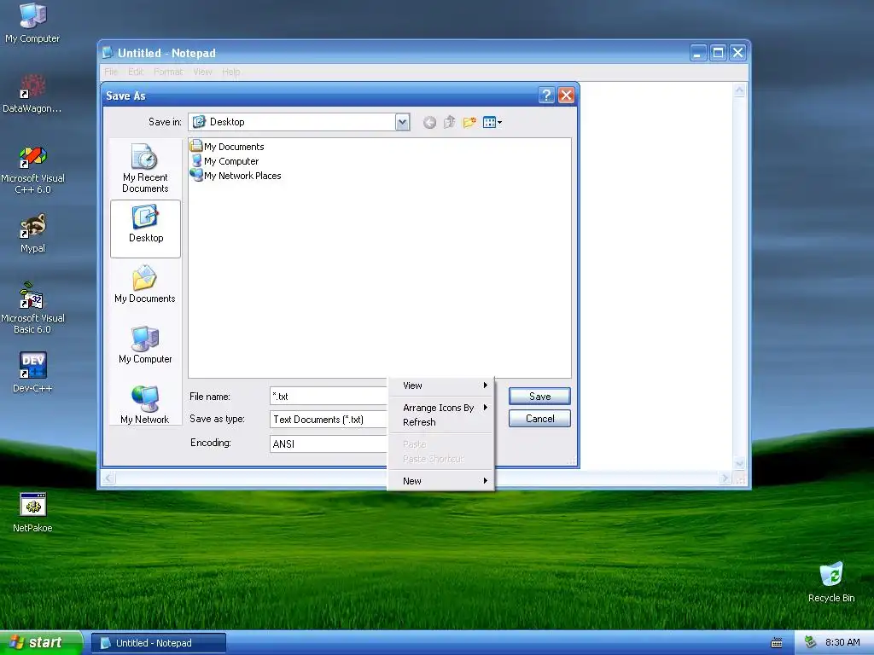The height and width of the screenshot is (655, 874).
Task: Close the Save As dialog
Action: click(x=567, y=96)
